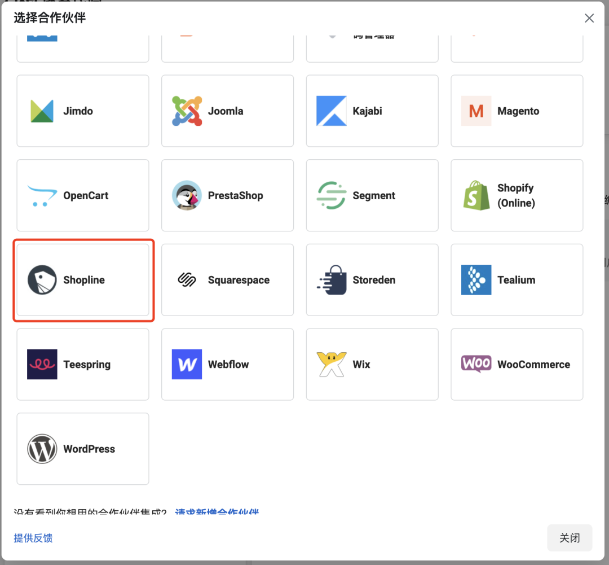Select the Teespring partner name
Viewport: 609px width, 565px height.
click(x=87, y=365)
